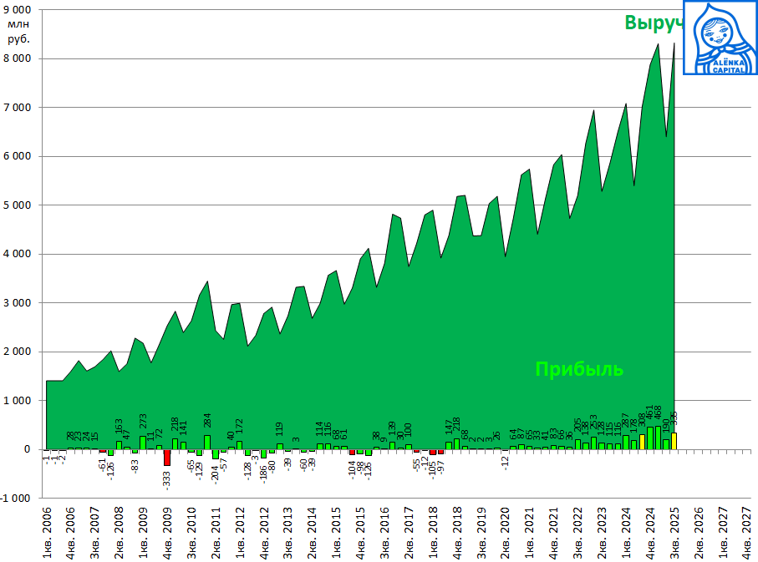
Task: Click the 9 000 y-axis label
Action: tap(17, 10)
